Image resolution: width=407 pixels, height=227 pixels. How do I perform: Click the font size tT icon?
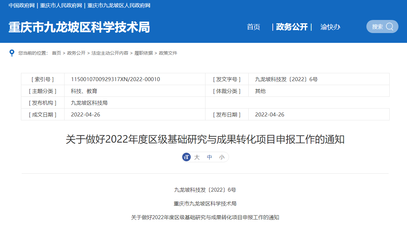(186, 157)
